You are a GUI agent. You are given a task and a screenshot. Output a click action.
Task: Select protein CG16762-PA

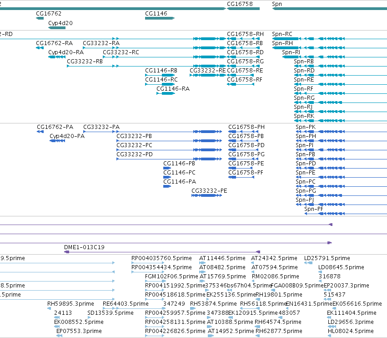[55, 127]
